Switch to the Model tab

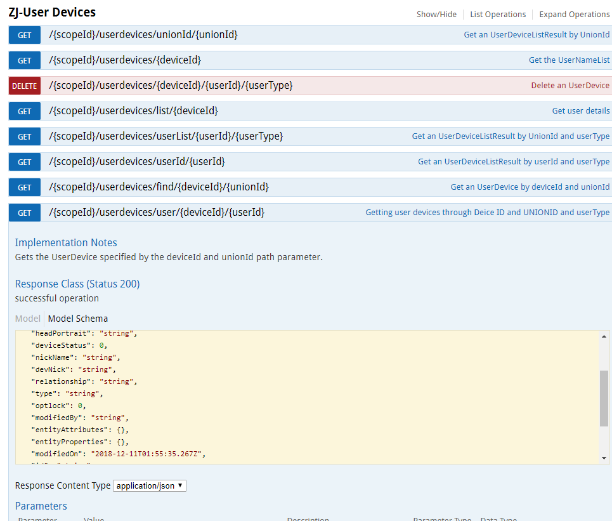28,319
